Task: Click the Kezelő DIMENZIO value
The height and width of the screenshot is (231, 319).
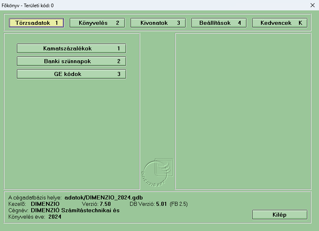Action: (x=45, y=204)
